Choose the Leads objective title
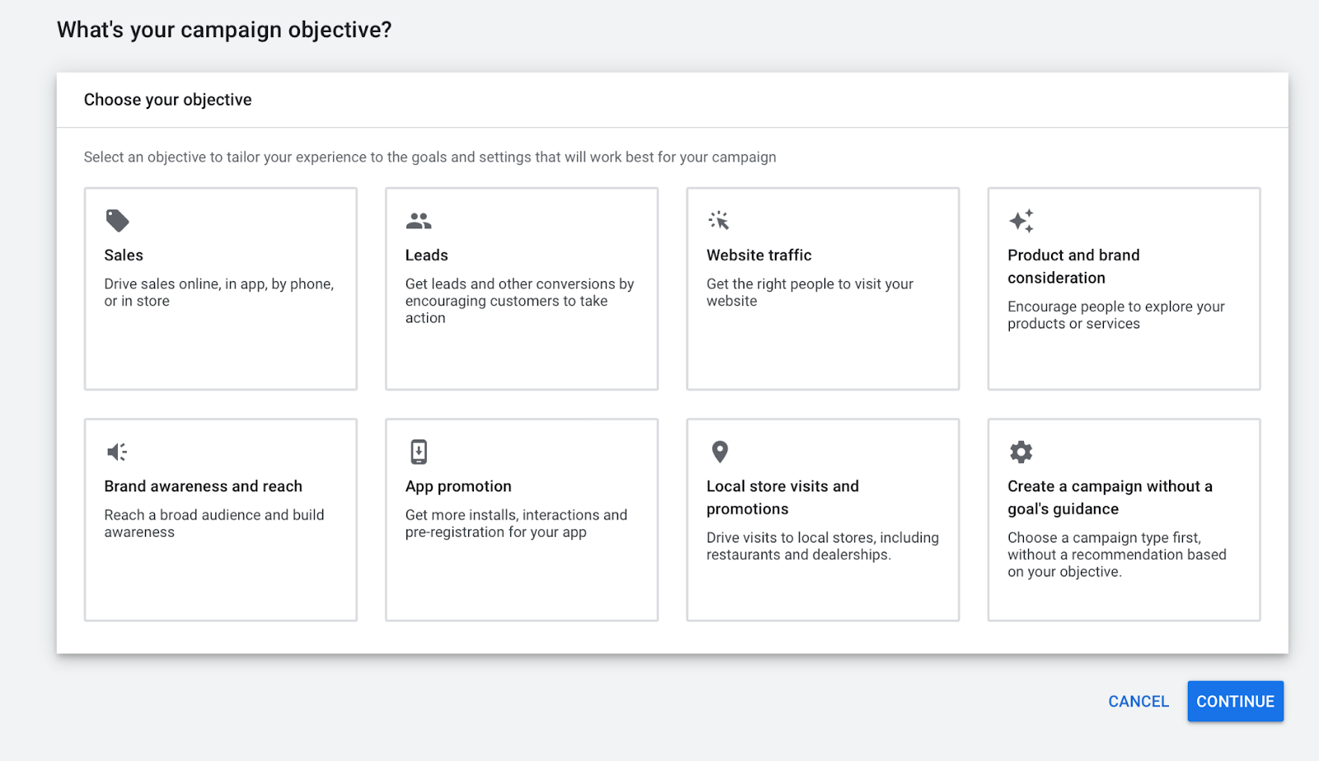The image size is (1319, 761). 426,256
